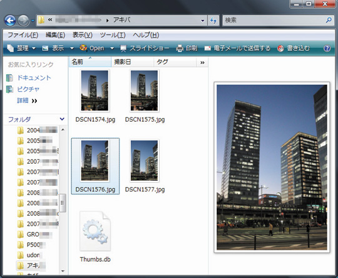This screenshot has height=278, width=338.
Task: Click the folder tree scrollbar thumb
Action: tap(63, 203)
